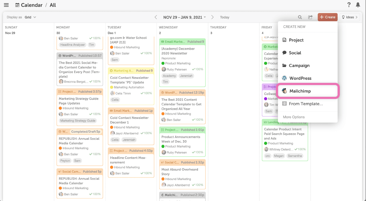Click the Headline Analyzer tag
366x201 pixels.
pyautogui.click(x=73, y=45)
